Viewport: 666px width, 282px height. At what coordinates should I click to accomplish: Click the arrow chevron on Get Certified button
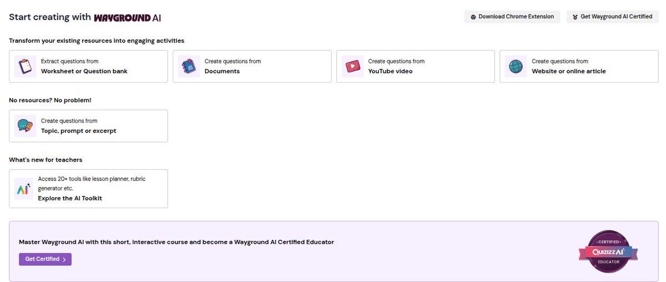[x=64, y=259]
